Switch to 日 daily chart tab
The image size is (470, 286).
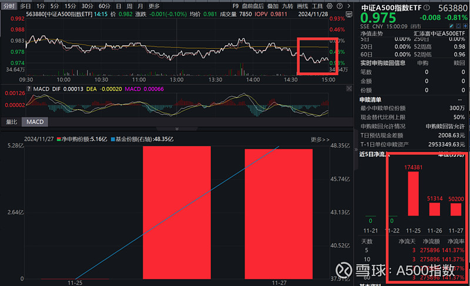[119, 6]
